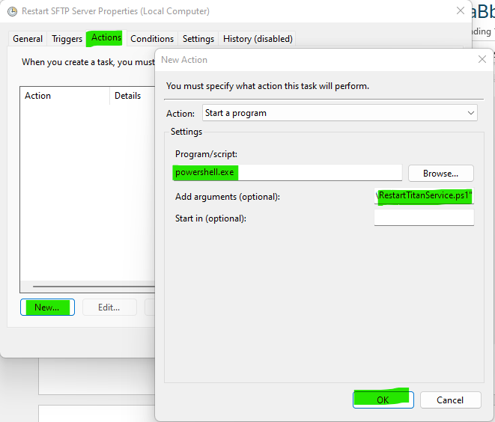Screen dimensions: 495x422
Task: Expand the Action type dropdown
Action: (x=340, y=113)
